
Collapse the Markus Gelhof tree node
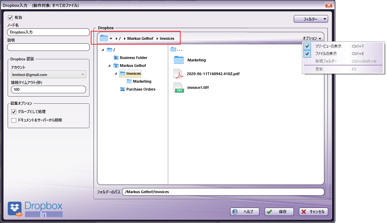pos(109,66)
